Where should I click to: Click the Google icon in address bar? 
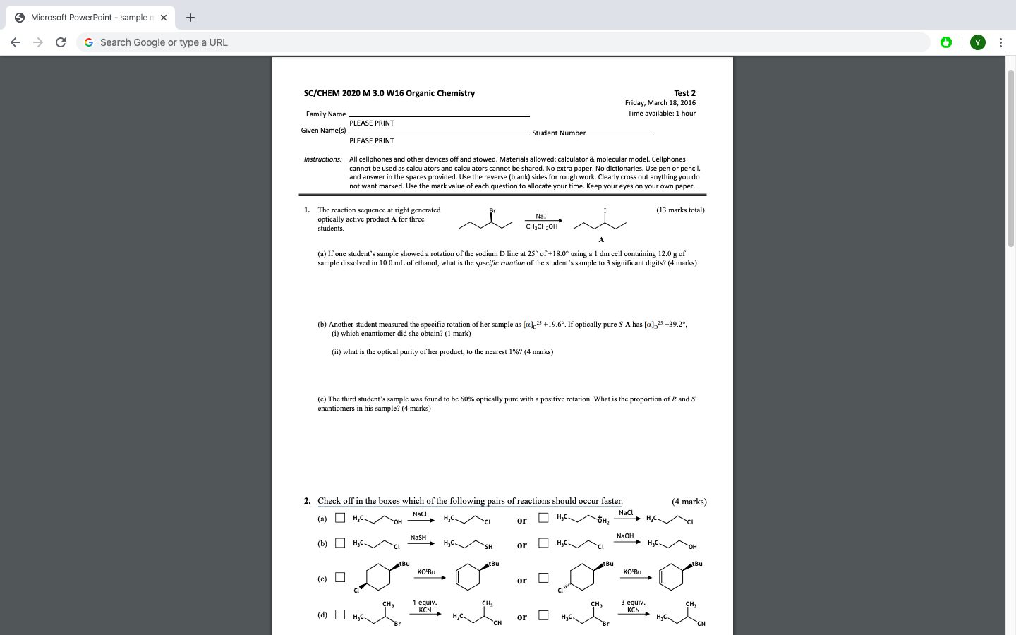click(89, 42)
